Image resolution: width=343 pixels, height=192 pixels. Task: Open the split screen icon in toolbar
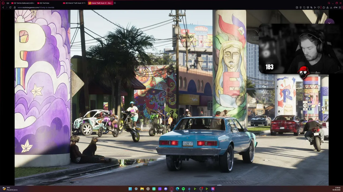pos(297,7)
